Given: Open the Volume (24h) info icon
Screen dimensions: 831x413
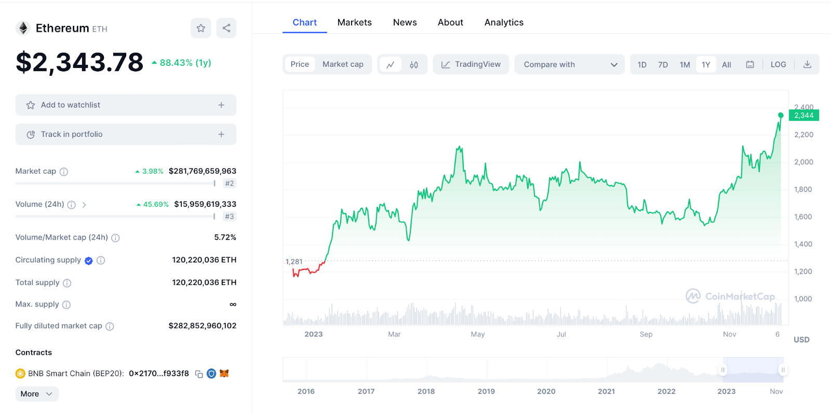Looking at the screenshot, I should click(72, 205).
